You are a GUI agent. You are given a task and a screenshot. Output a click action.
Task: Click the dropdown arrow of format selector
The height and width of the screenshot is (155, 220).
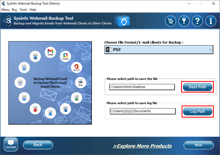[210, 50]
